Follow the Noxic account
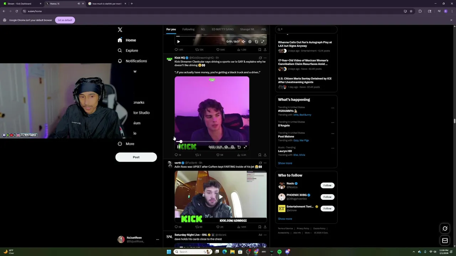The width and height of the screenshot is (456, 256). (327, 185)
